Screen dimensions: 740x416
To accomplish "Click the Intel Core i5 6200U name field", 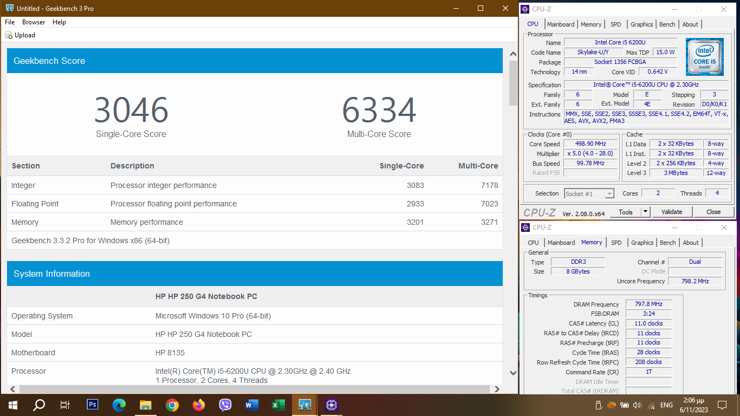I will (x=620, y=42).
